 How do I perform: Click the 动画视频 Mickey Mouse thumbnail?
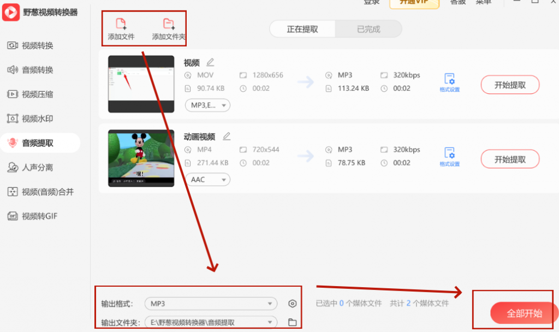point(141,158)
